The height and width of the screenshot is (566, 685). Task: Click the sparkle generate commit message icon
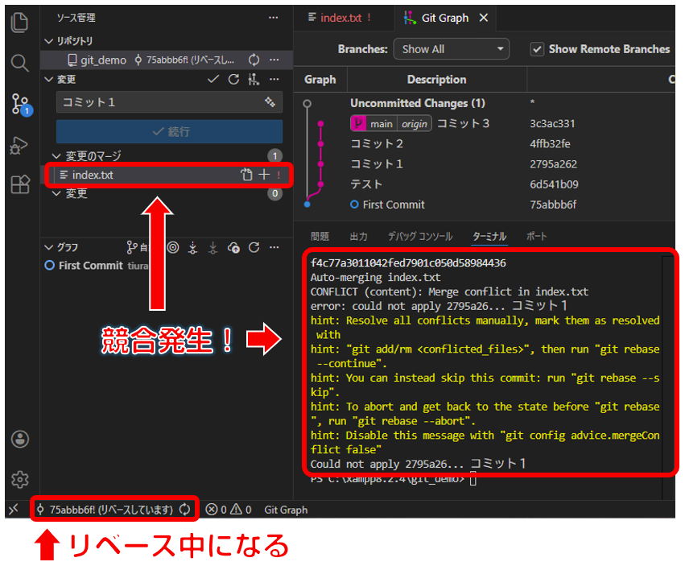[270, 102]
